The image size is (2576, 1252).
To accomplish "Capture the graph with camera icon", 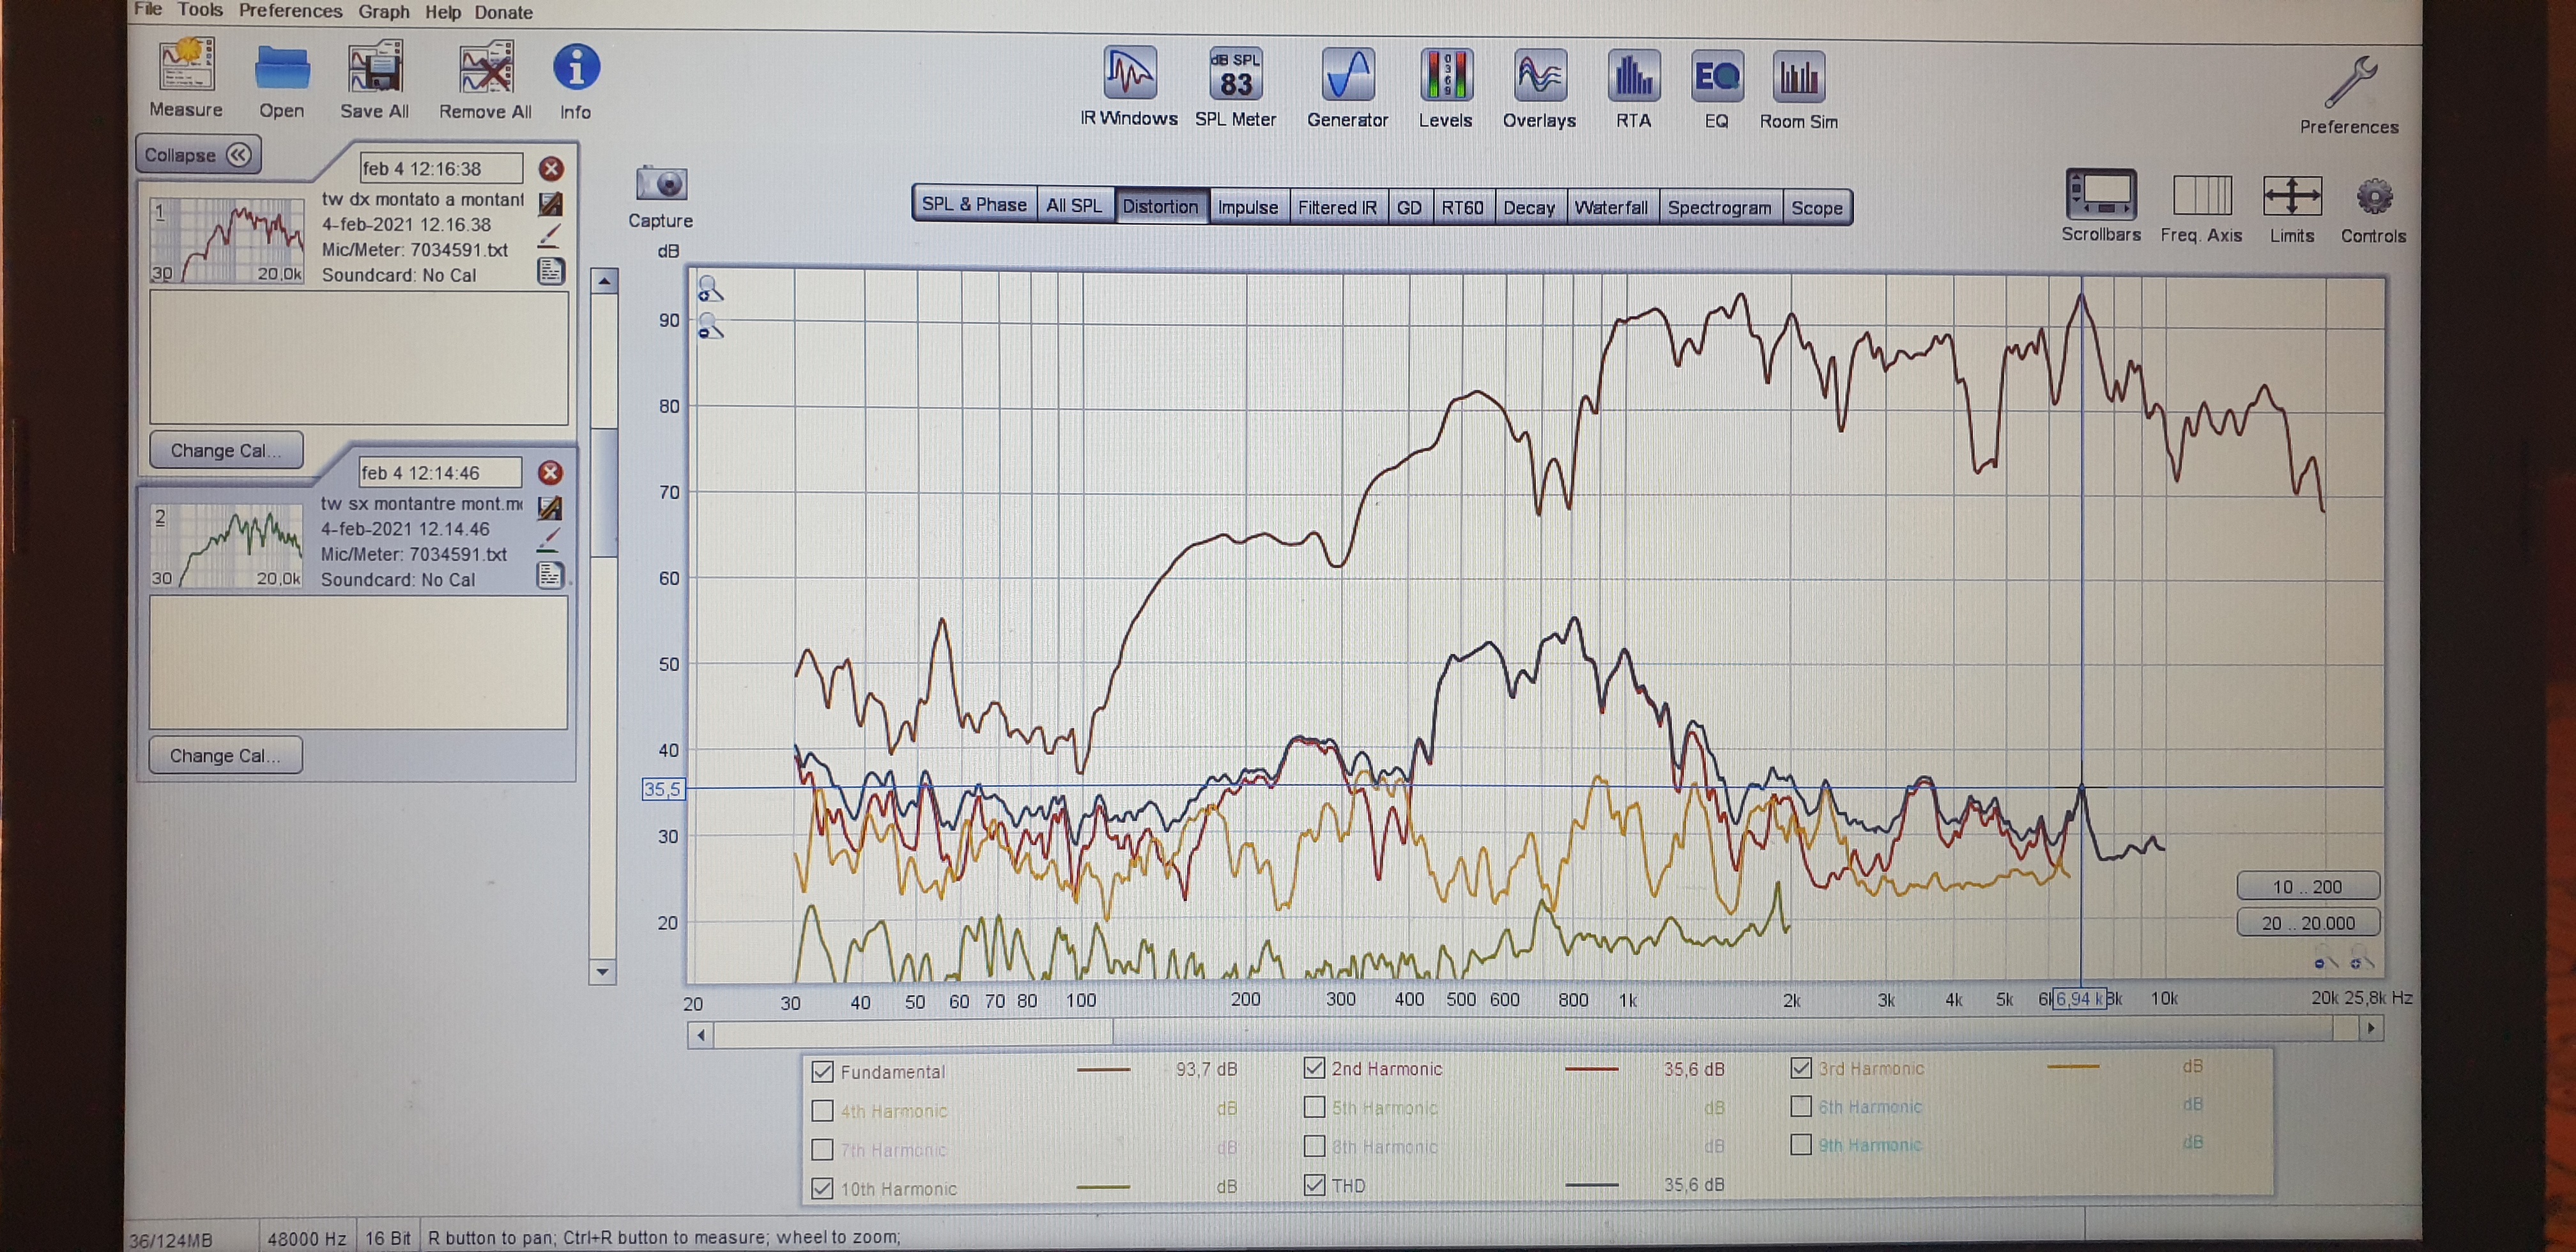I will pos(661,184).
